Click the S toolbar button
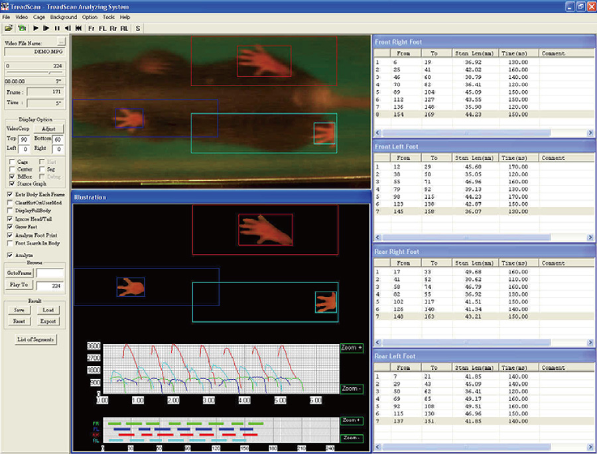The width and height of the screenshot is (597, 454). click(138, 28)
